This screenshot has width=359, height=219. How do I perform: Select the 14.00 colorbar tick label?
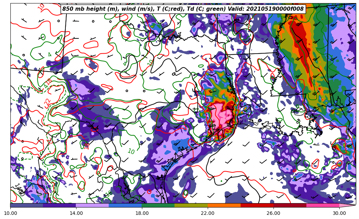coord(76,213)
